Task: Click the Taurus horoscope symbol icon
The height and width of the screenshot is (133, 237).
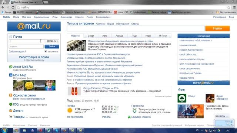Action: [134, 110]
